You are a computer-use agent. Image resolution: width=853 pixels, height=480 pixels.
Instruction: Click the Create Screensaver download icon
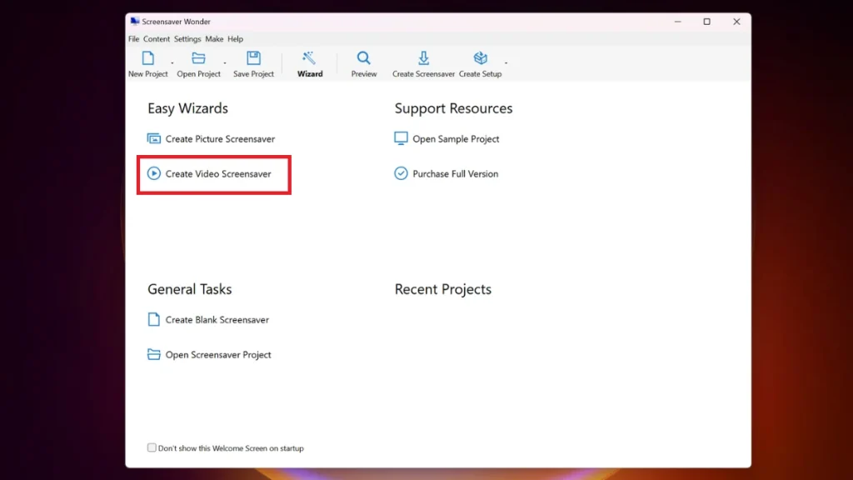(x=423, y=58)
